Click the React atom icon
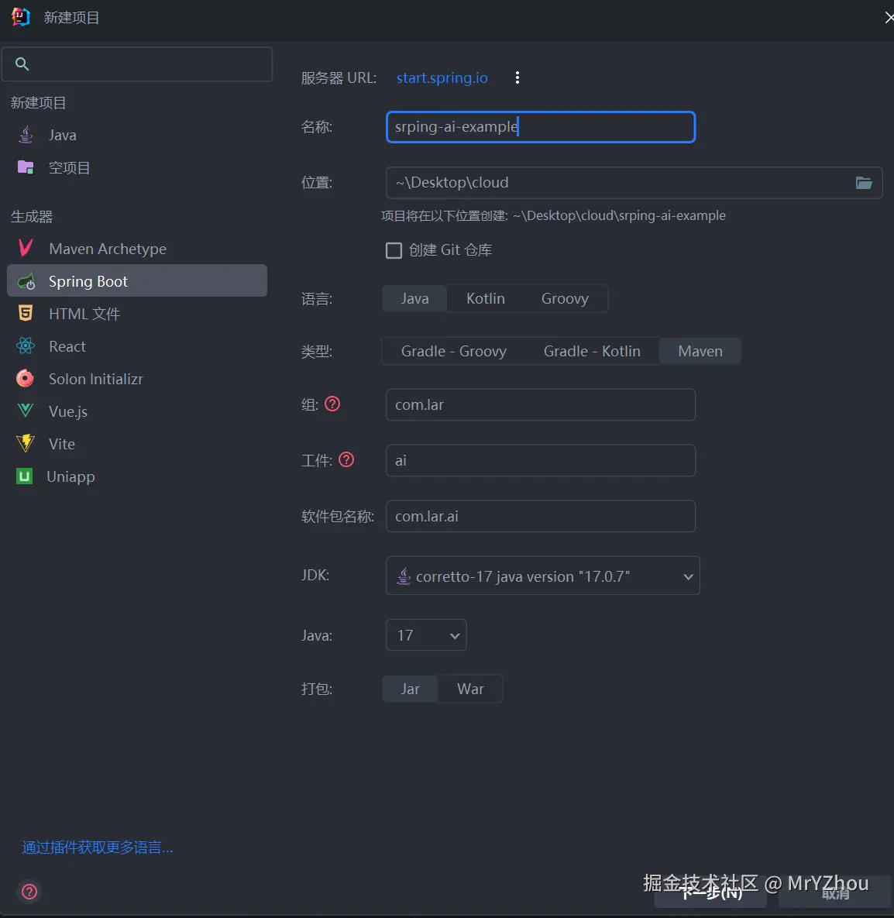Screen dimensions: 894x918 tap(26, 346)
